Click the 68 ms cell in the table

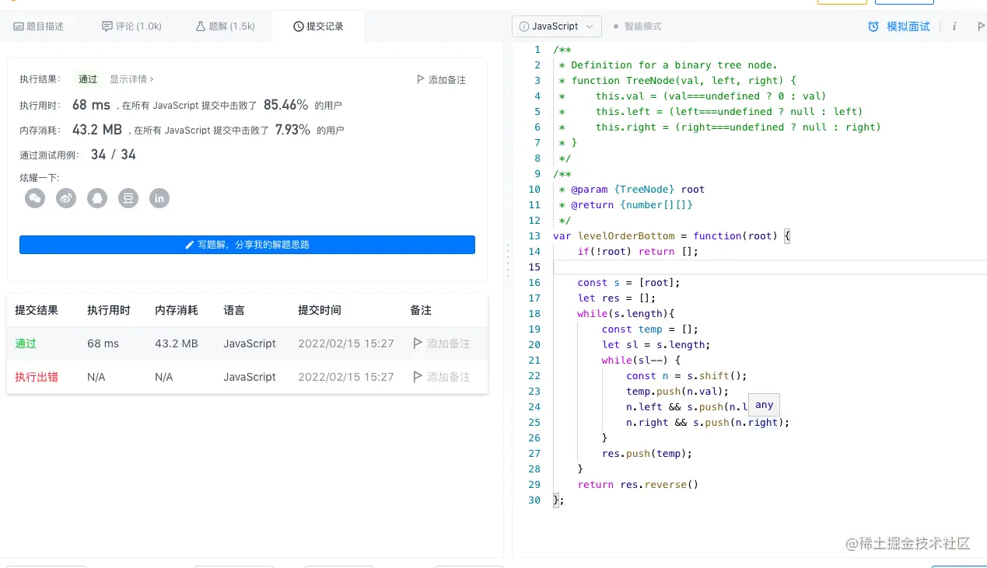103,343
